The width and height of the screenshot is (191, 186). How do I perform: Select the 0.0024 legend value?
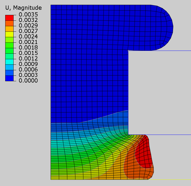28,37
